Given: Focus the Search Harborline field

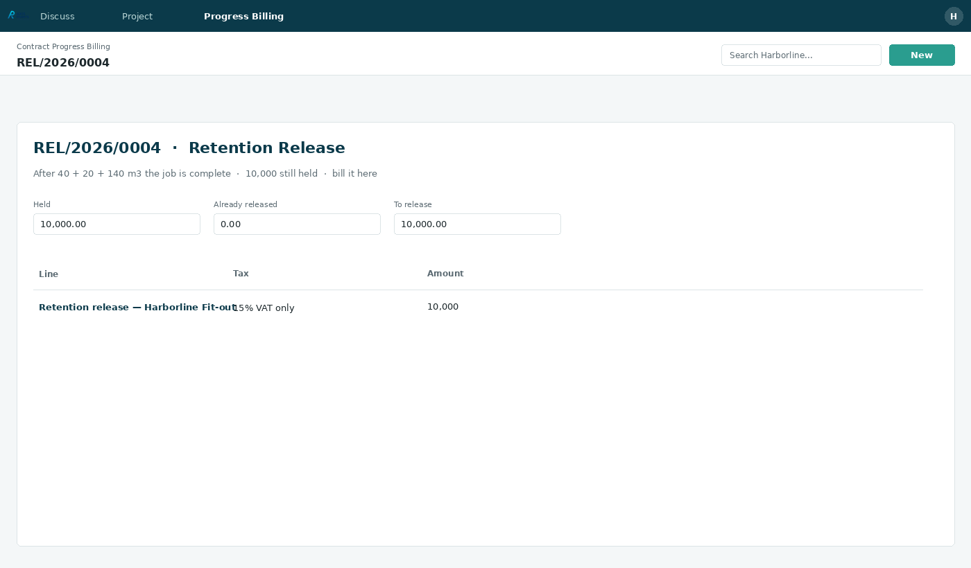Looking at the screenshot, I should click(x=801, y=55).
